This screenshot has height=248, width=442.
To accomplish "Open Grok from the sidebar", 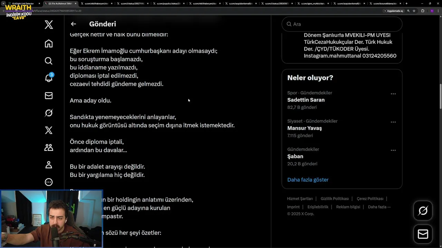I will click(x=49, y=113).
